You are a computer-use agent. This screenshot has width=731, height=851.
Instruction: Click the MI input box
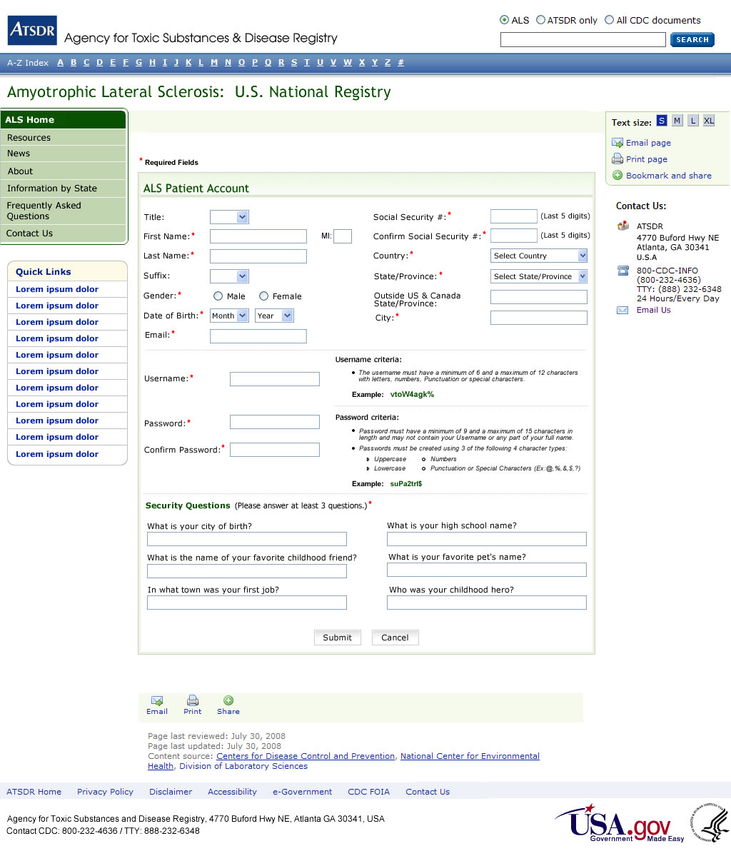point(343,236)
